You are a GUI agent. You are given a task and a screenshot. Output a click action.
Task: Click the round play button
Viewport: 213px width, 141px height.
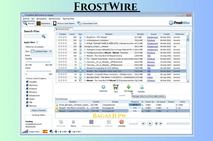[150, 124]
